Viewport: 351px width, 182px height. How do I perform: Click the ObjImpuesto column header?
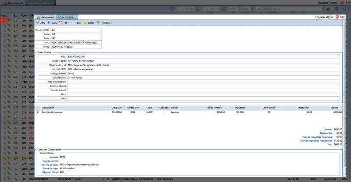(269, 108)
